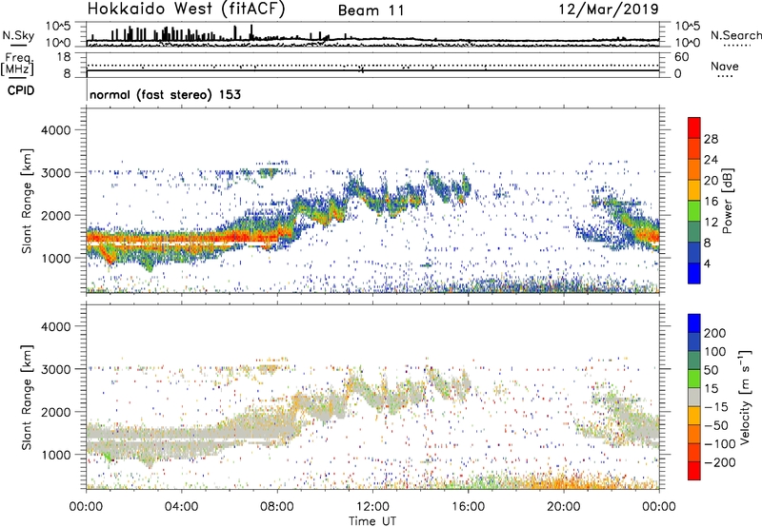Select the 'Beam 11' label
762x527 pixels.
(371, 10)
